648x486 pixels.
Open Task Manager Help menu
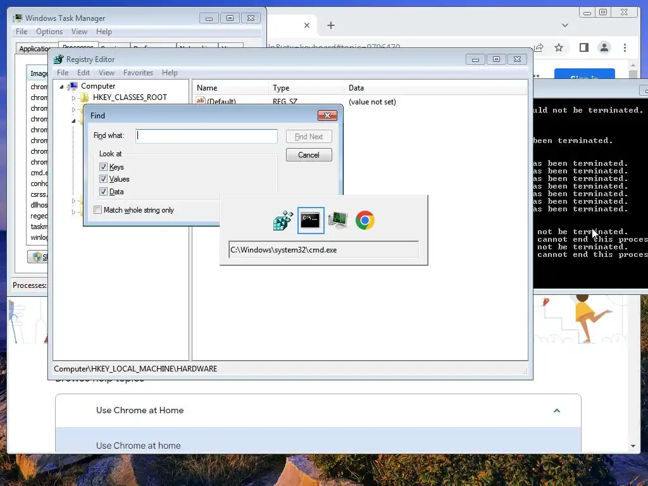click(x=104, y=32)
